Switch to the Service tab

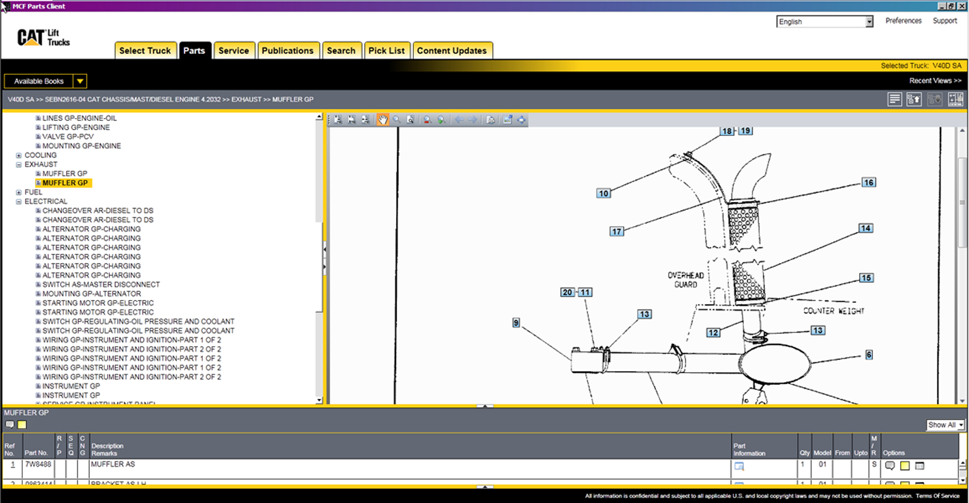tap(234, 50)
